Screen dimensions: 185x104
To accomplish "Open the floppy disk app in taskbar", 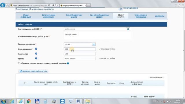I will (x=37, y=101).
